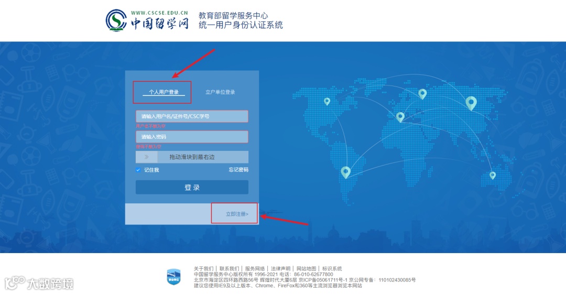Click the 北京市海淀区四环路西路56号 address text
The height and width of the screenshot is (294, 566).
[226, 280]
